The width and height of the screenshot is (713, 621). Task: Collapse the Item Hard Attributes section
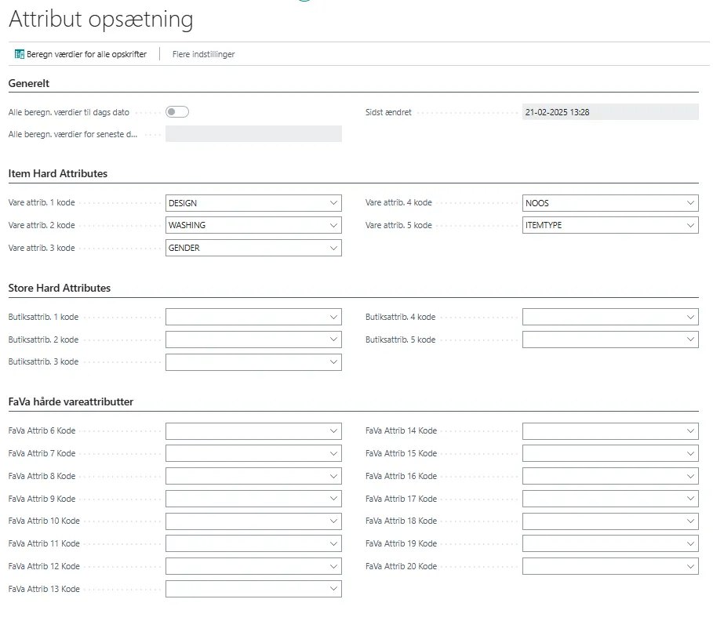(58, 173)
